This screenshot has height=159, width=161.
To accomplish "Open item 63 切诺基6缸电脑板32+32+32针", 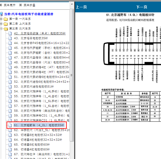I will (38, 135).
